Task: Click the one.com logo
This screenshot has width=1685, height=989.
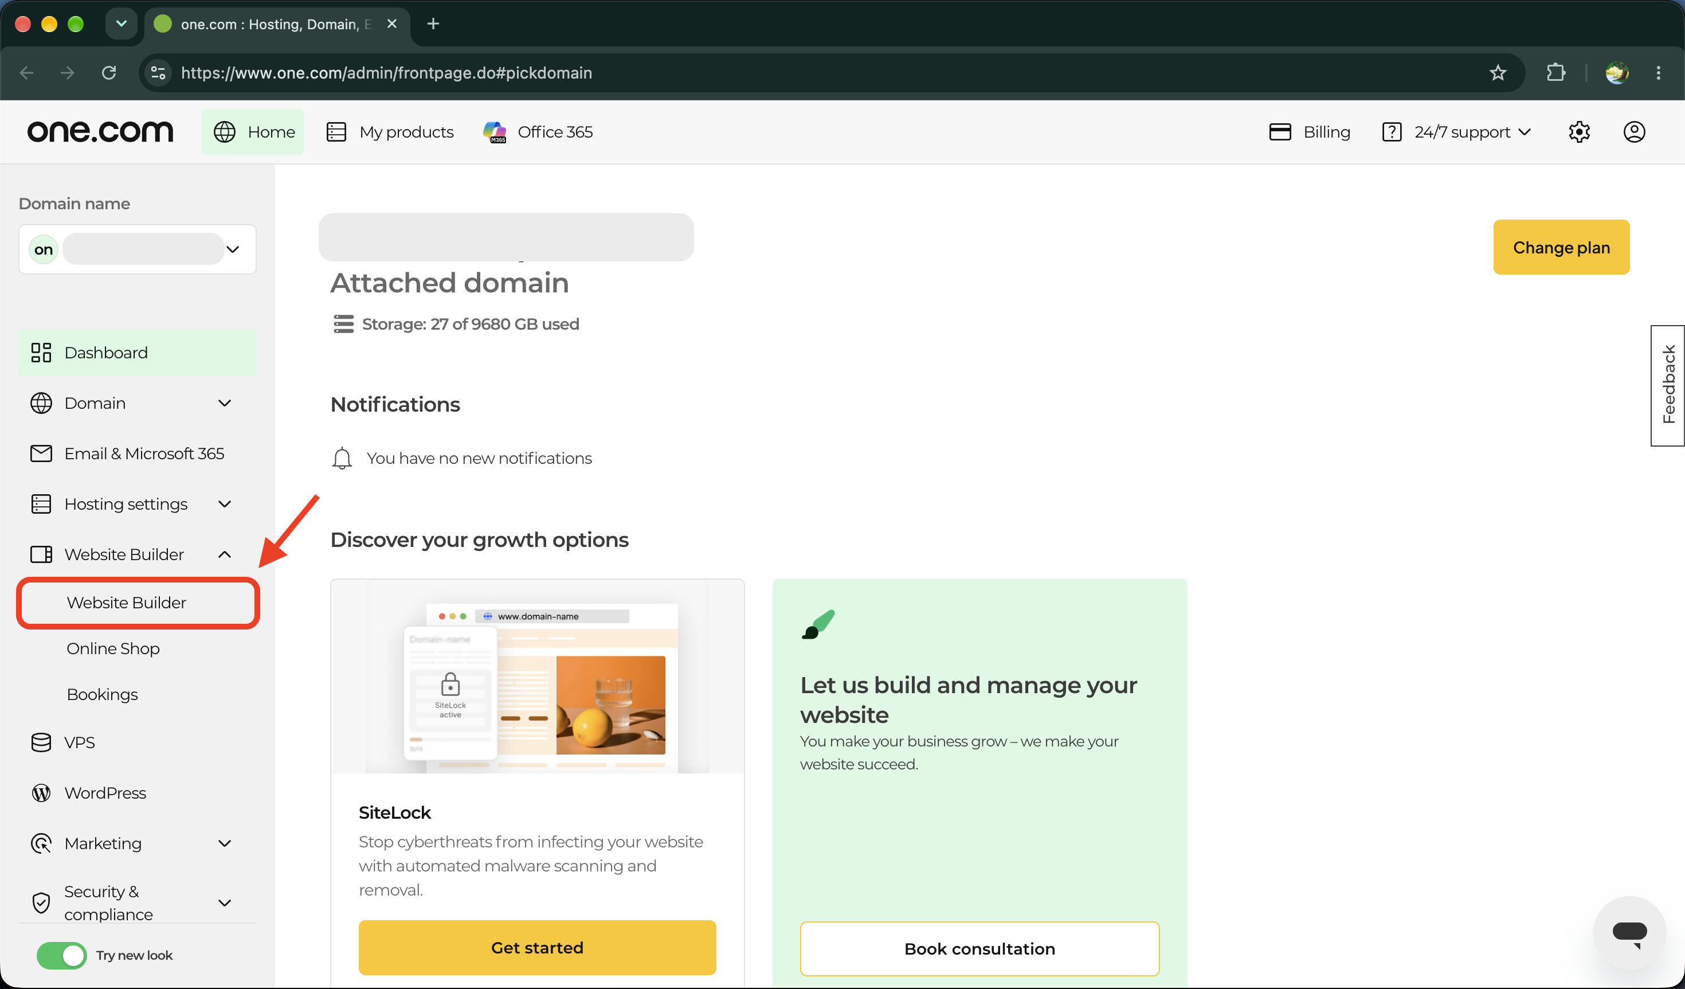Action: [100, 132]
